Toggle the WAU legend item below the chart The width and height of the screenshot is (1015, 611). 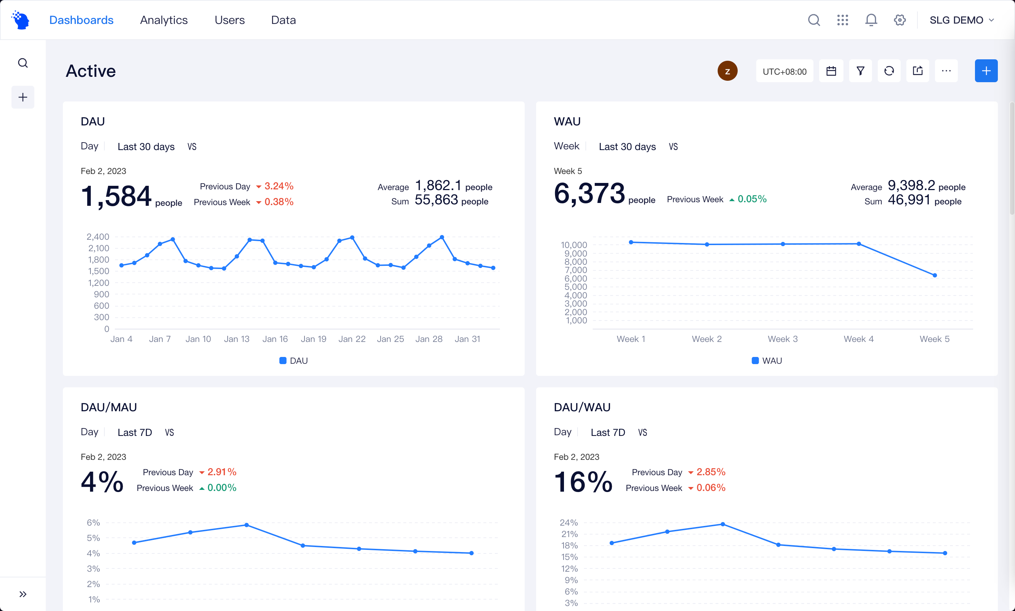pos(766,360)
